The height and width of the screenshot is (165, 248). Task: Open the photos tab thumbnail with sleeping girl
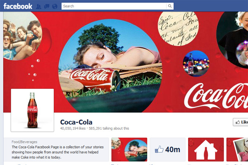129,149
